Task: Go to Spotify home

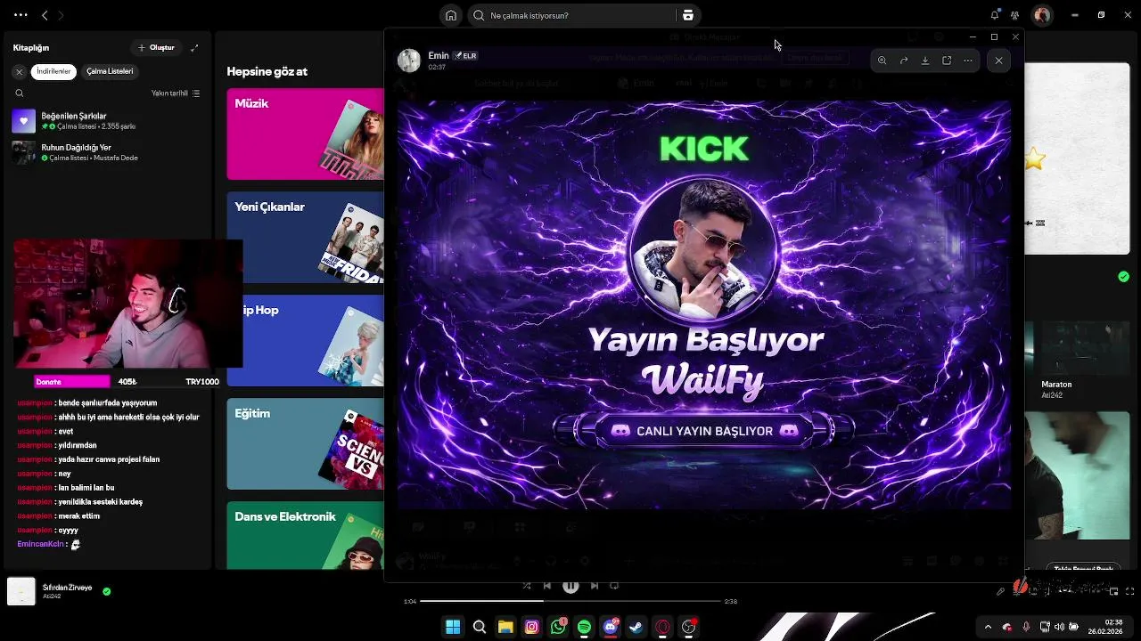Action: click(451, 15)
